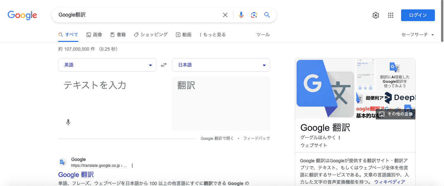Image resolution: width=444 pixels, height=186 pixels.
Task: Open phone app screenshot thumbnail
Action: click(365, 75)
